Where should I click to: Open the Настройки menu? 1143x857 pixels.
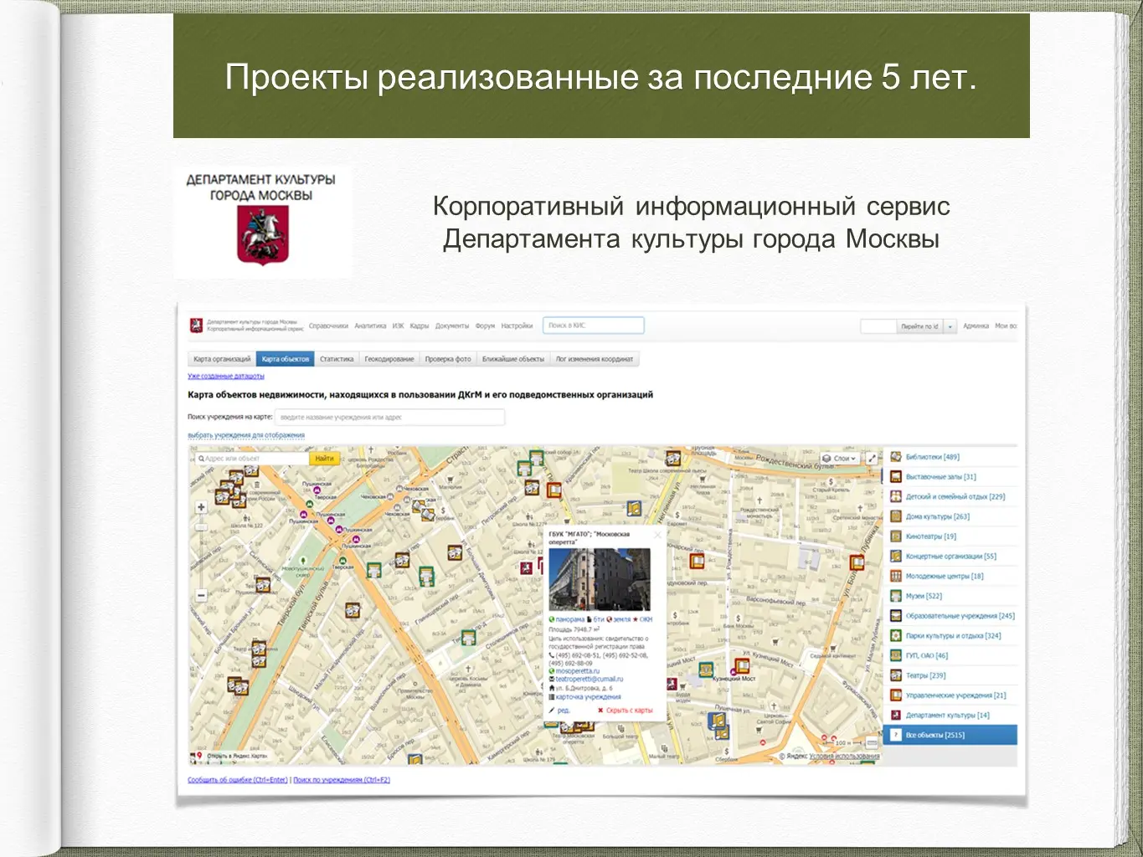point(517,326)
